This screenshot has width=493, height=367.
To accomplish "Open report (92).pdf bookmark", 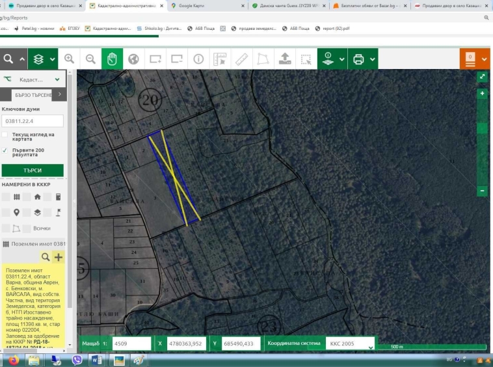I will tap(332, 29).
